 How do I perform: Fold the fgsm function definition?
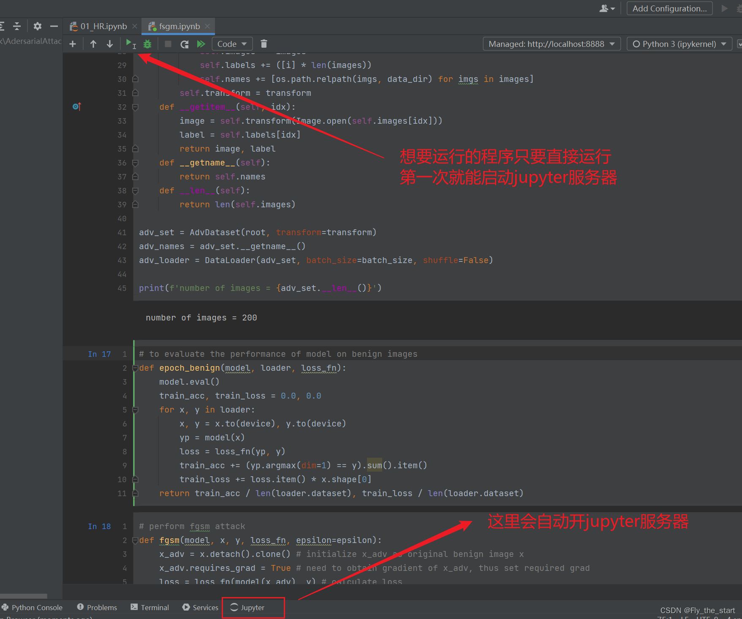[135, 540]
